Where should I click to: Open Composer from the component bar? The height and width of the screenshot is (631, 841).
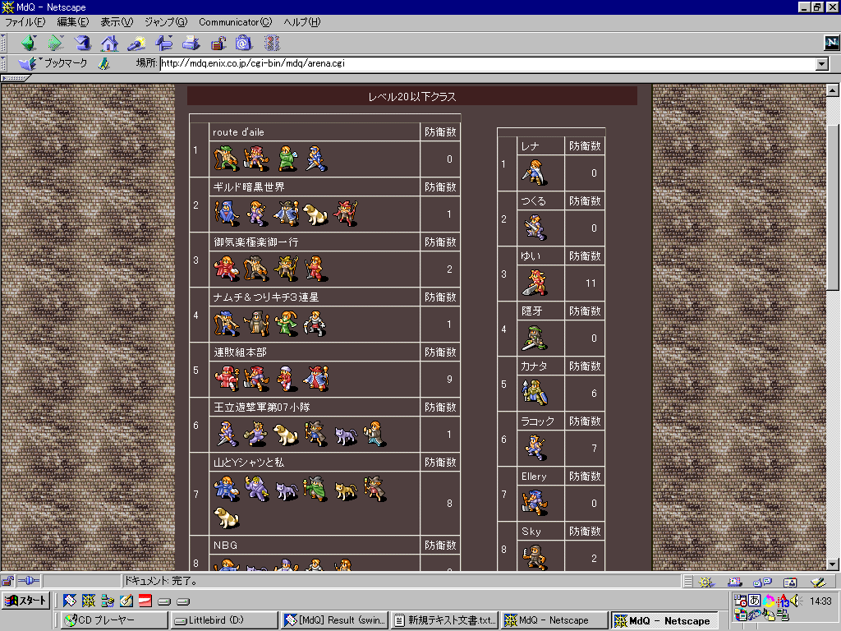[818, 582]
